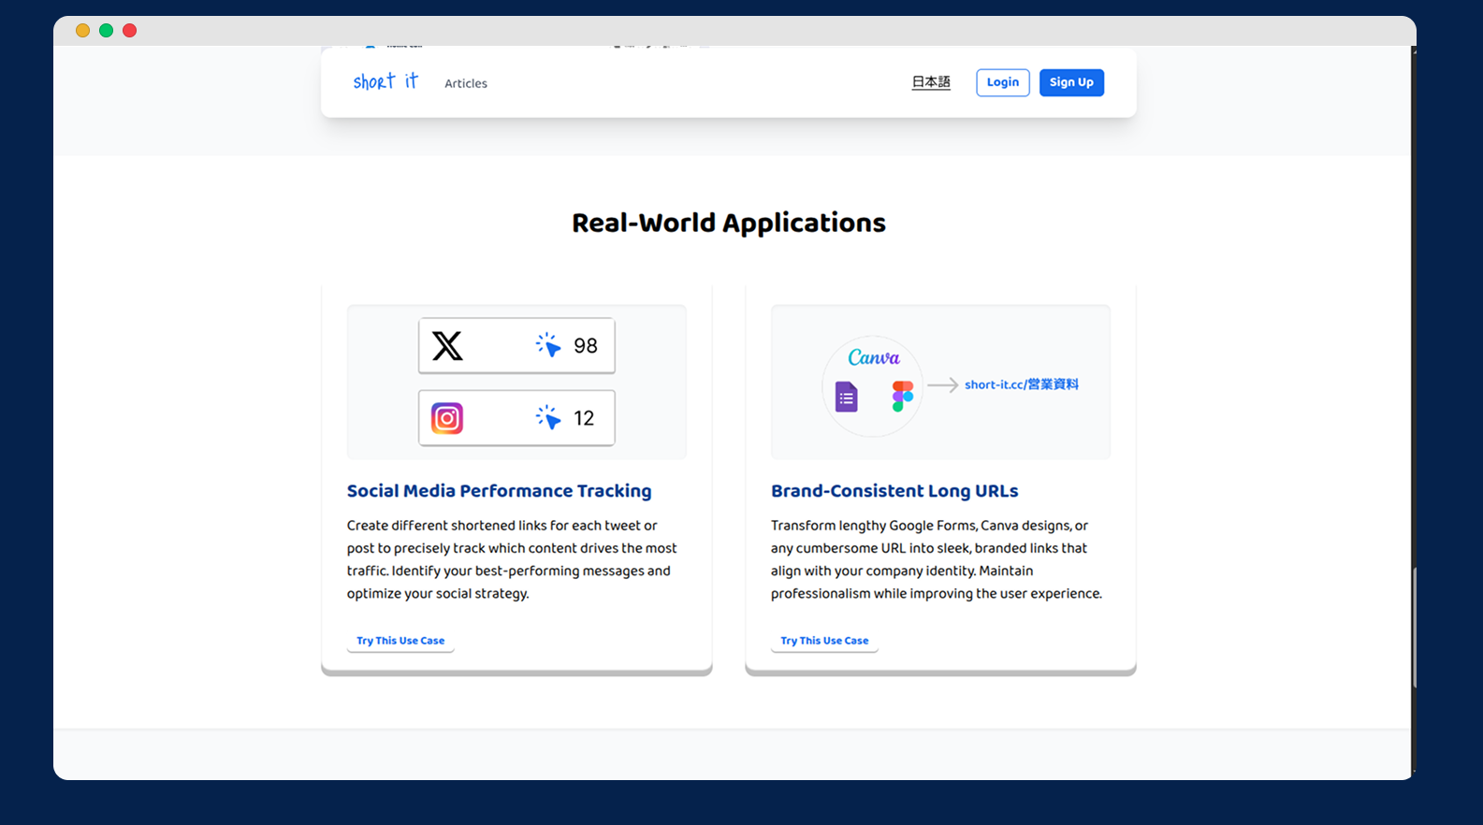The image size is (1483, 825).
Task: Select the purple Google Forms icon
Action: coord(846,397)
